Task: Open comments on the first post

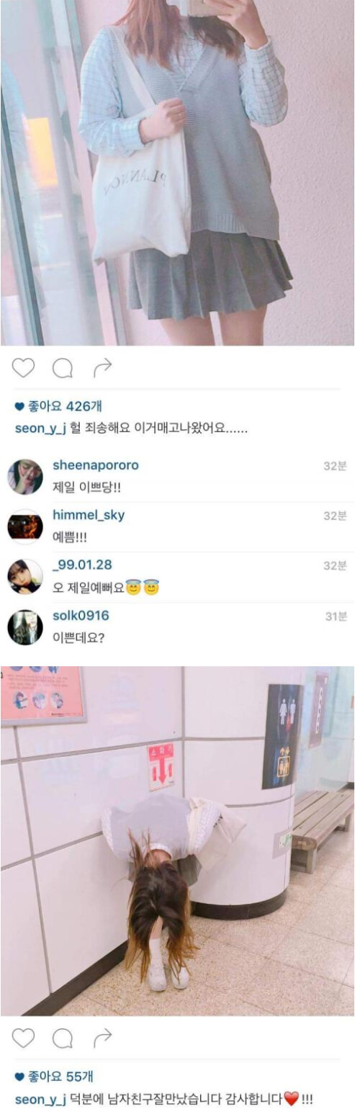Action: 63,369
